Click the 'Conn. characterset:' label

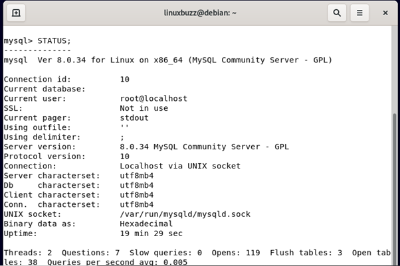coord(52,204)
